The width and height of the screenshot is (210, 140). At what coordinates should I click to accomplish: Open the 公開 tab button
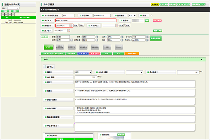[x=107, y=47]
